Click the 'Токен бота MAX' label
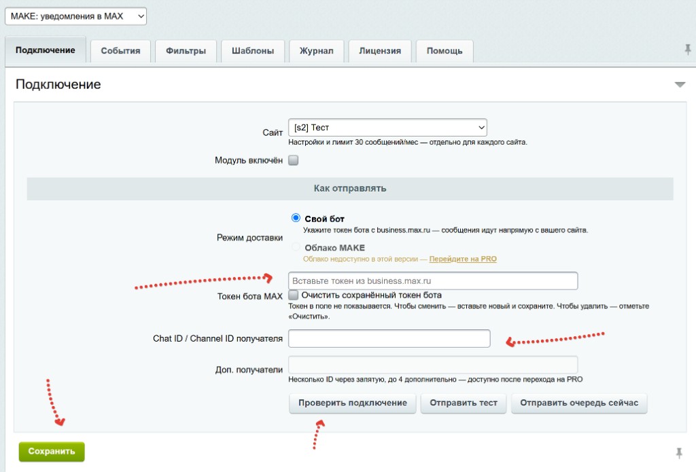Image resolution: width=696 pixels, height=472 pixels. 250,296
